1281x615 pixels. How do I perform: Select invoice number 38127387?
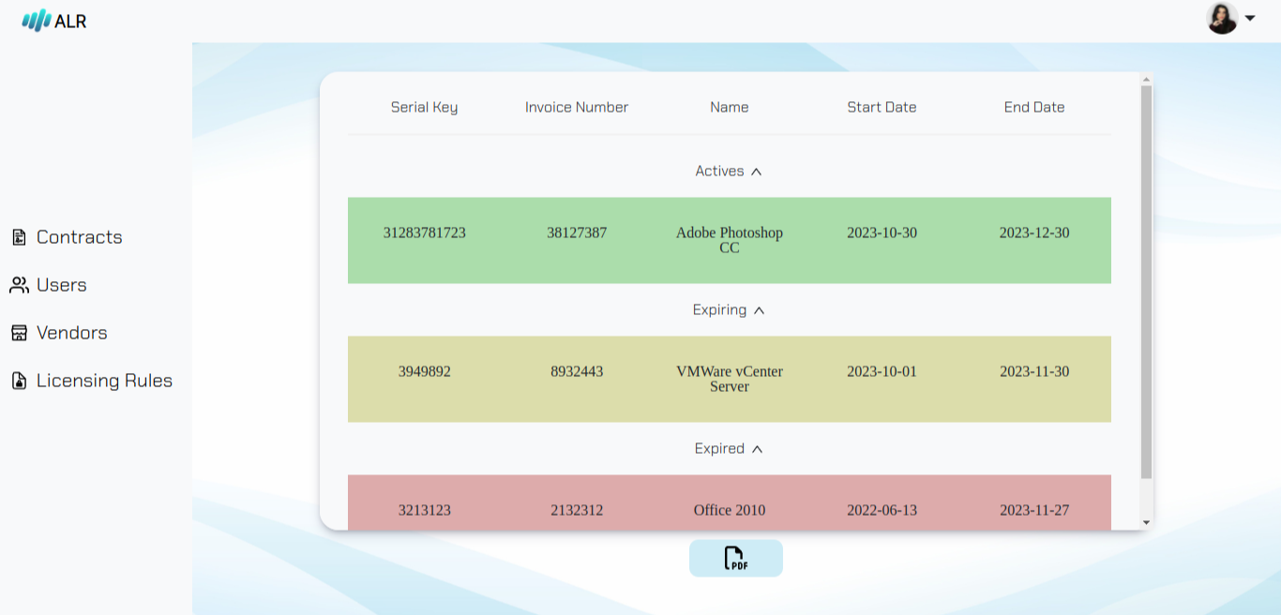pyautogui.click(x=577, y=232)
